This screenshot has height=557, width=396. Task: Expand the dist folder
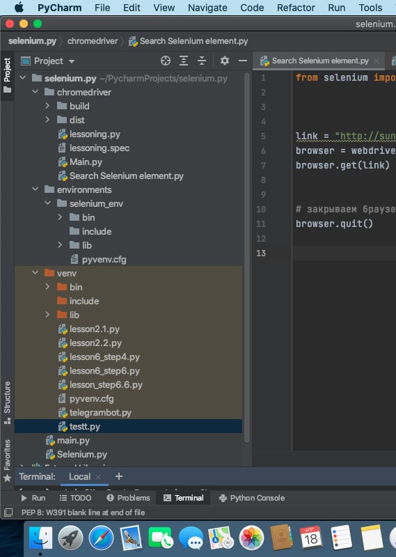[47, 119]
